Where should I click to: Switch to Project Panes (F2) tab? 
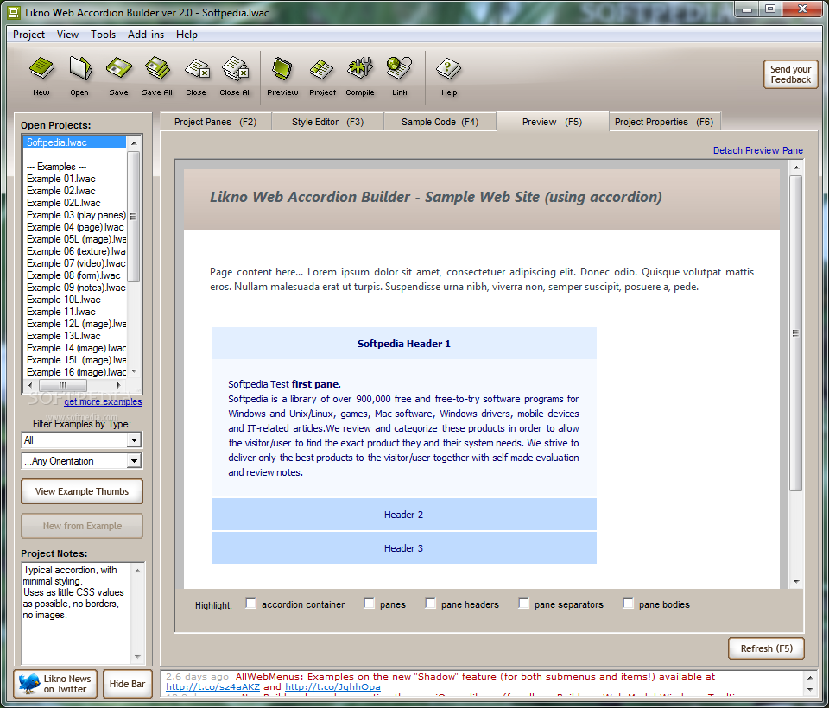point(216,122)
